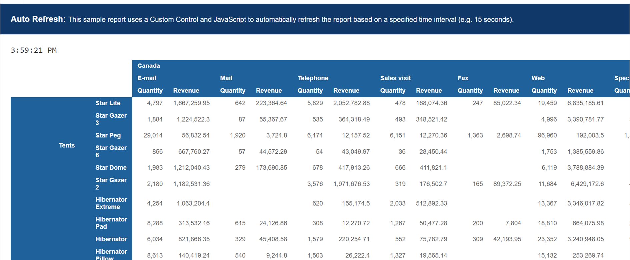Select the value 664,075.98
630x260 pixels.
pyautogui.click(x=588, y=223)
